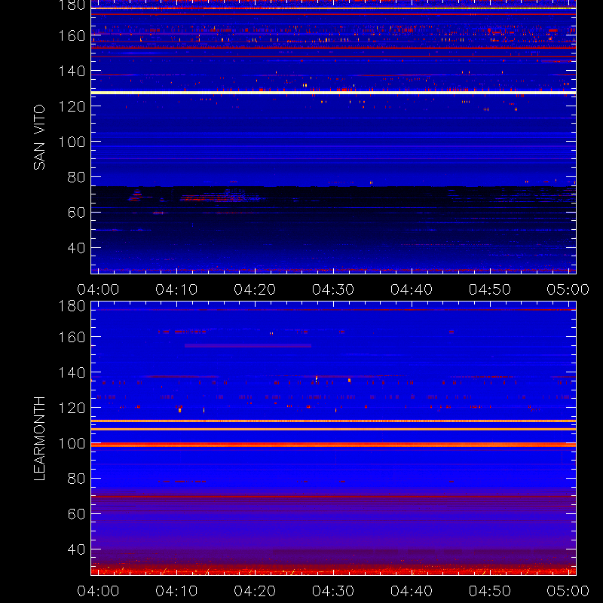Choose 04:10 time label below Learmonth plot
The image size is (603, 603).
176,591
